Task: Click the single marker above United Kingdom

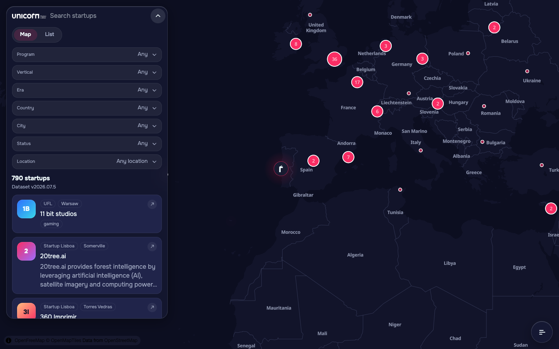Action: 310,15
